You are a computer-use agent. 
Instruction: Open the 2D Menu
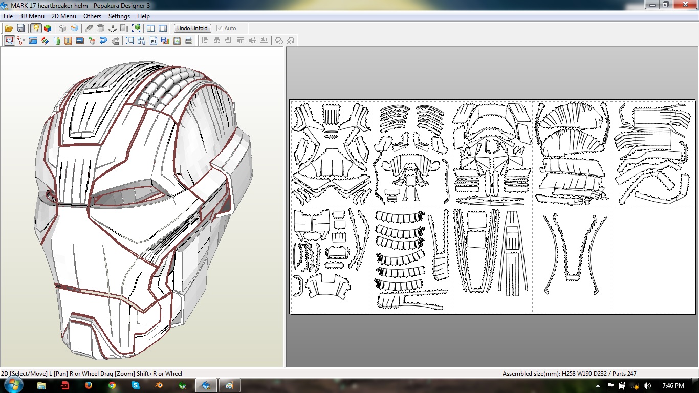(x=64, y=16)
